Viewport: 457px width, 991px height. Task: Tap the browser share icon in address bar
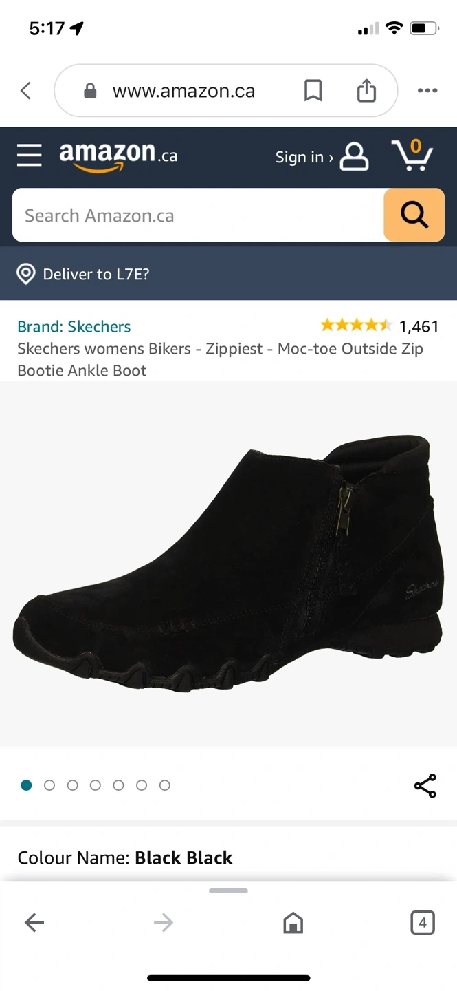(366, 90)
